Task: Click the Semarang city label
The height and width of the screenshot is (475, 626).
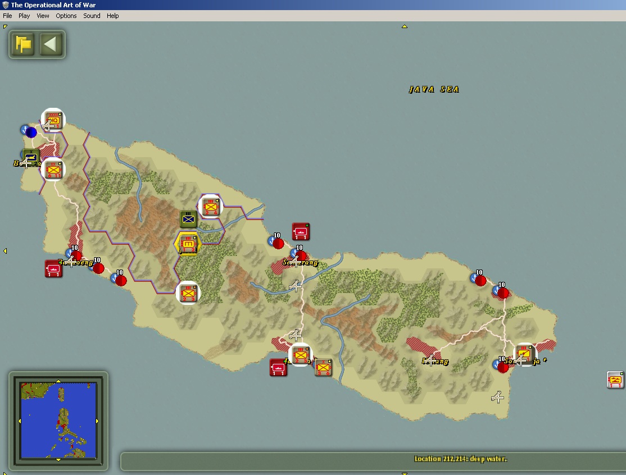Action: (300, 262)
